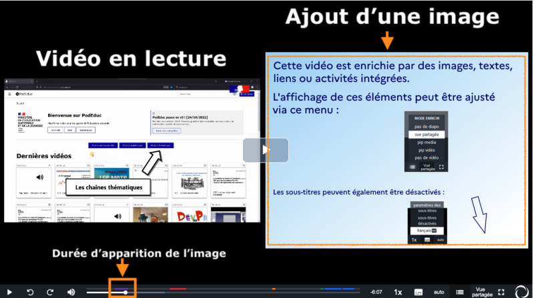This screenshot has width=534, height=298.
Task: Jump to the first long blue timeline segment
Action: point(332,289)
